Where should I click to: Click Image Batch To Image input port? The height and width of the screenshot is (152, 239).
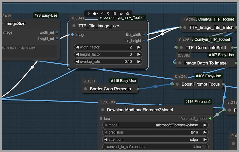[x=175, y=63]
